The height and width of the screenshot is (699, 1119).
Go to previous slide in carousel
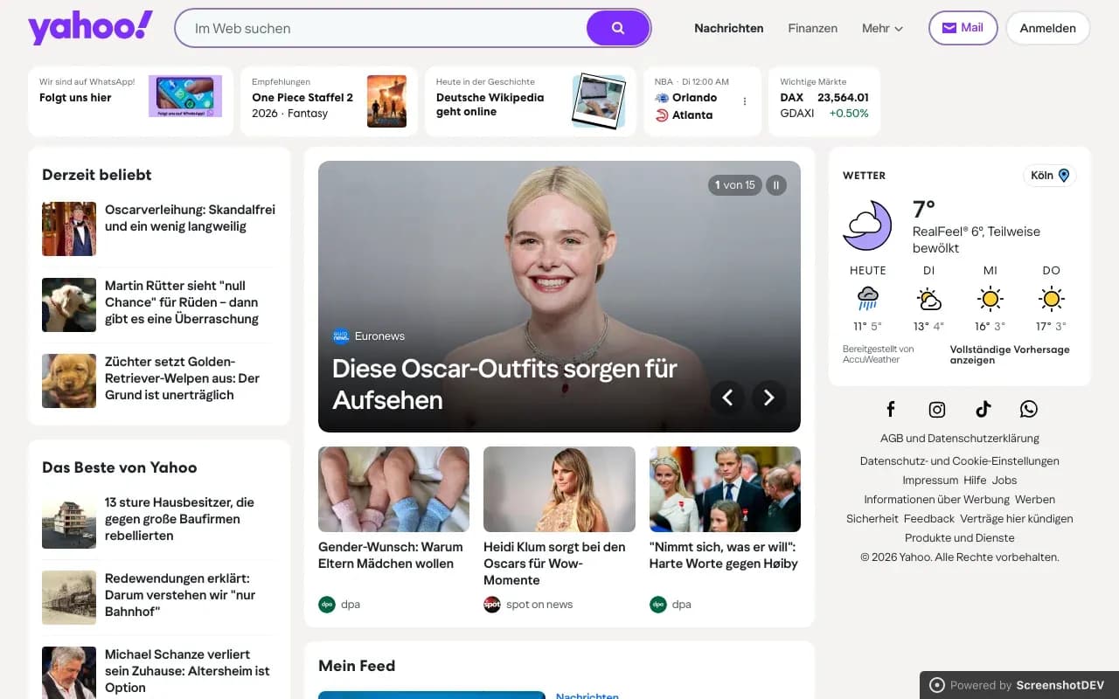coord(727,398)
